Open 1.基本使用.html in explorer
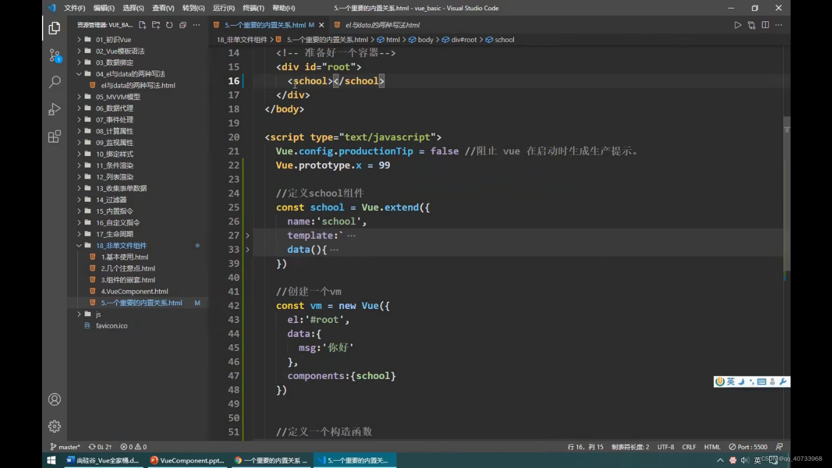 [x=124, y=257]
